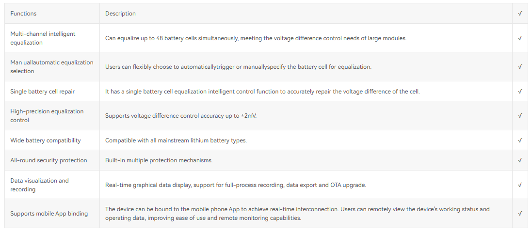Click the ±2mV accuracy description text
This screenshot has width=532, height=233.
point(180,116)
